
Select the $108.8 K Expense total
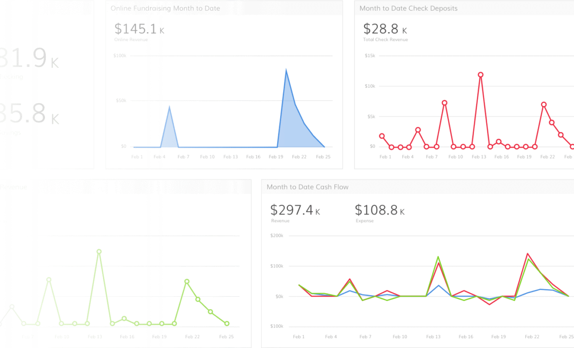(379, 210)
